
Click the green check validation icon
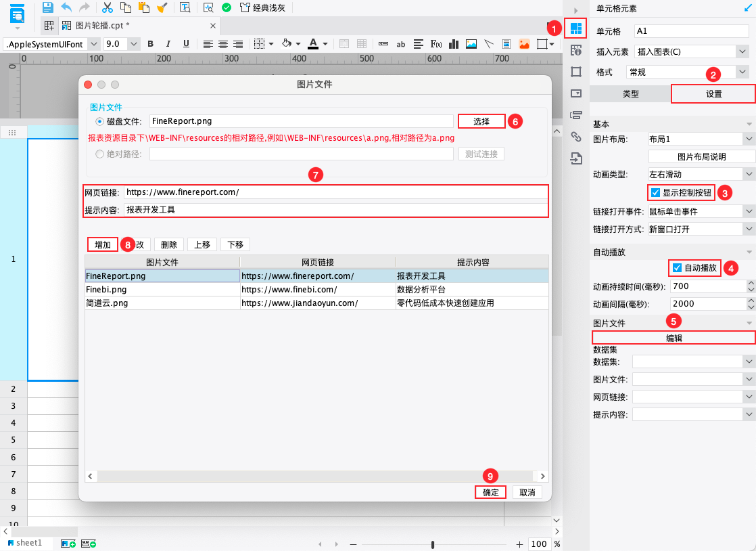point(227,7)
